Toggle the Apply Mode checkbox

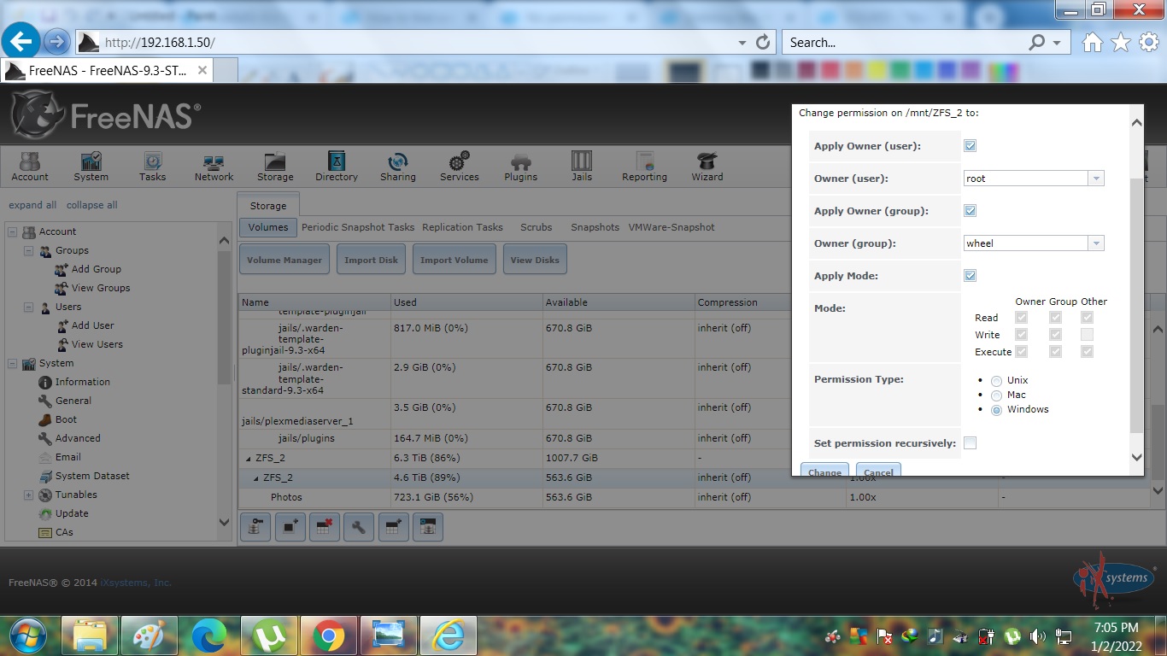[970, 276]
